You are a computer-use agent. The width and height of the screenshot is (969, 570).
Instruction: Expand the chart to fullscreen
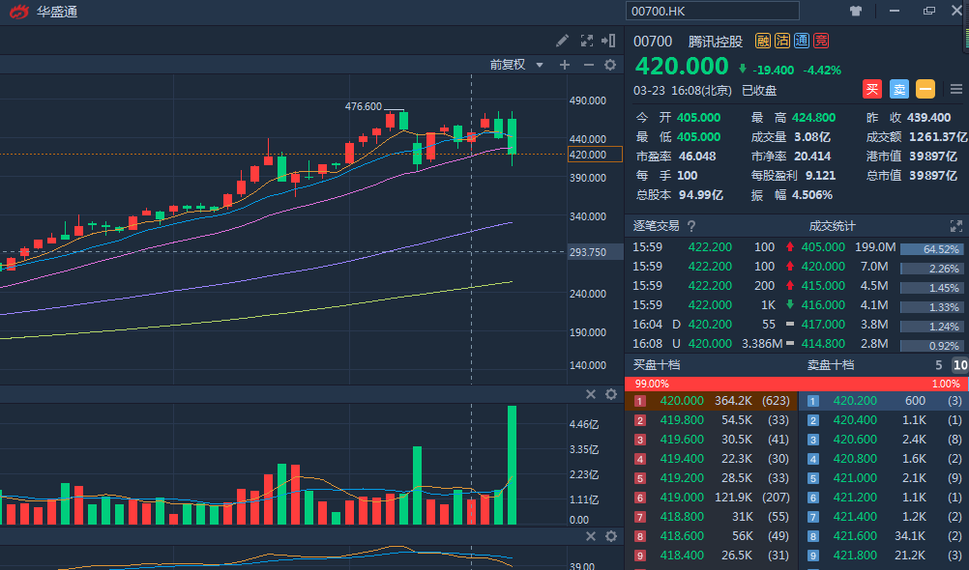coord(586,41)
